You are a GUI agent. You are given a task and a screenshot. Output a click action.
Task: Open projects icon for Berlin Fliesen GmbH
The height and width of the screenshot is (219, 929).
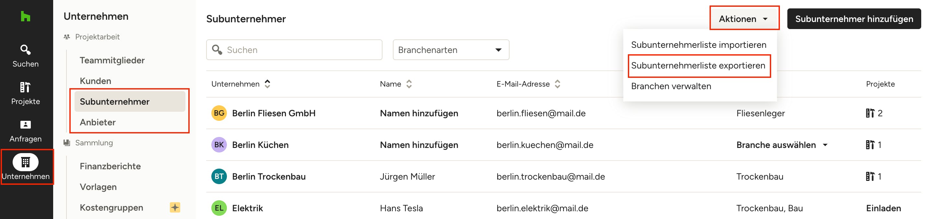point(870,113)
